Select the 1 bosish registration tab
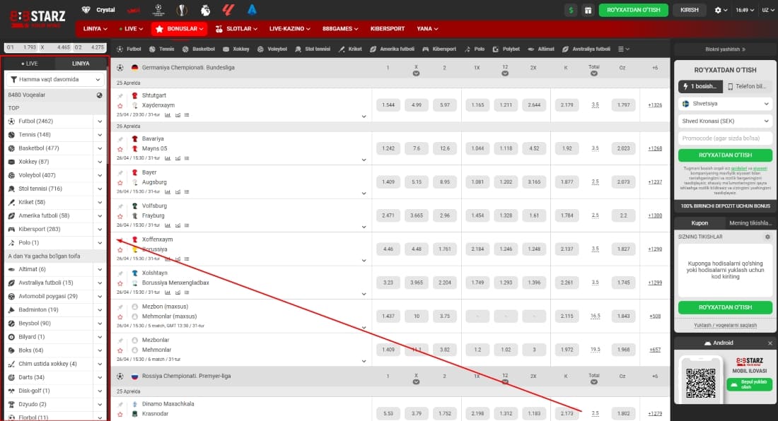The image size is (778, 421). click(700, 86)
